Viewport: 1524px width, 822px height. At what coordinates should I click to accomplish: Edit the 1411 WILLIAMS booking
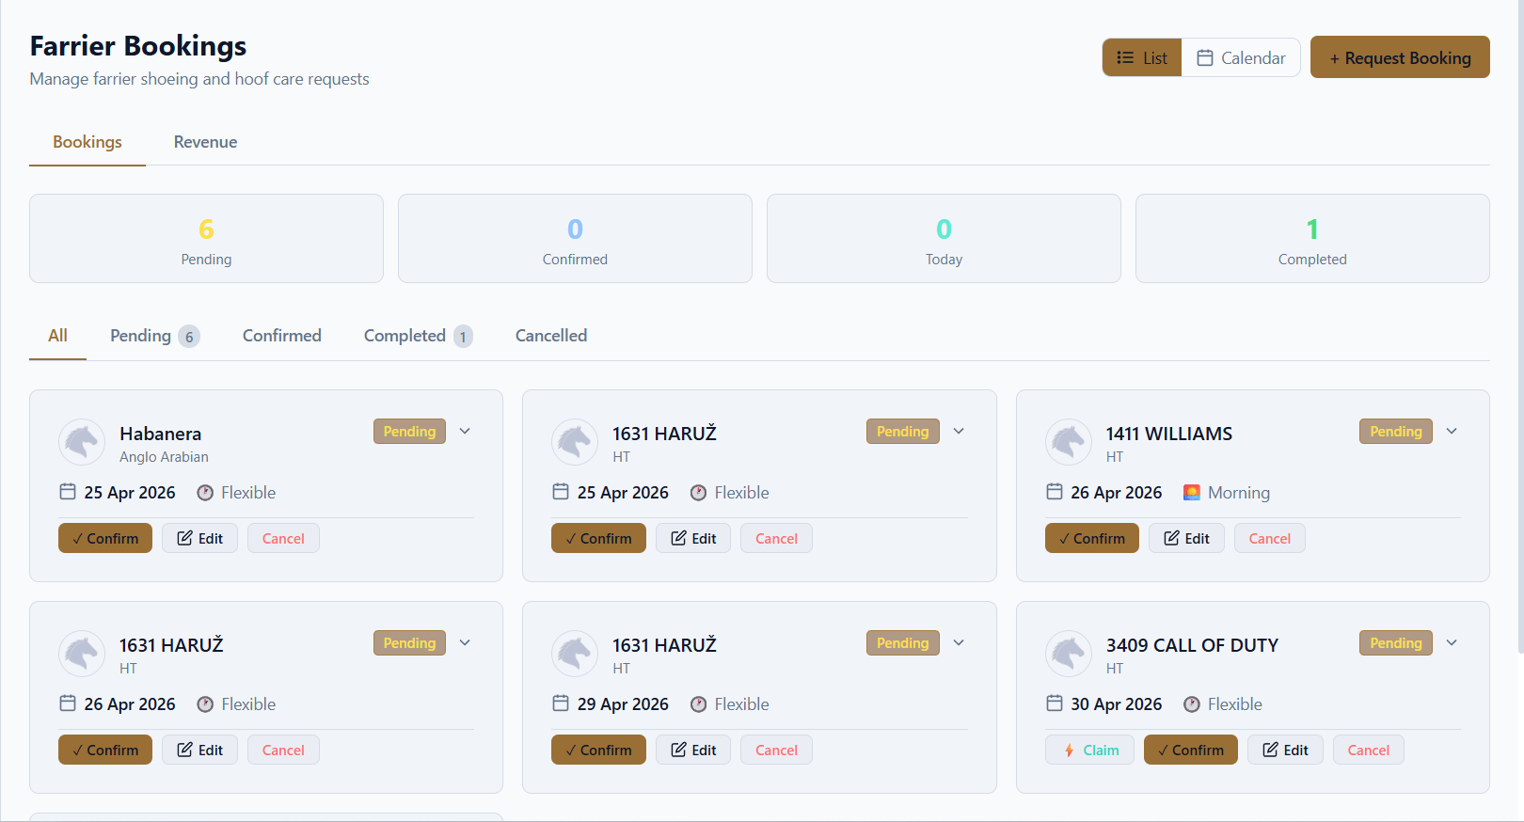[1186, 538]
